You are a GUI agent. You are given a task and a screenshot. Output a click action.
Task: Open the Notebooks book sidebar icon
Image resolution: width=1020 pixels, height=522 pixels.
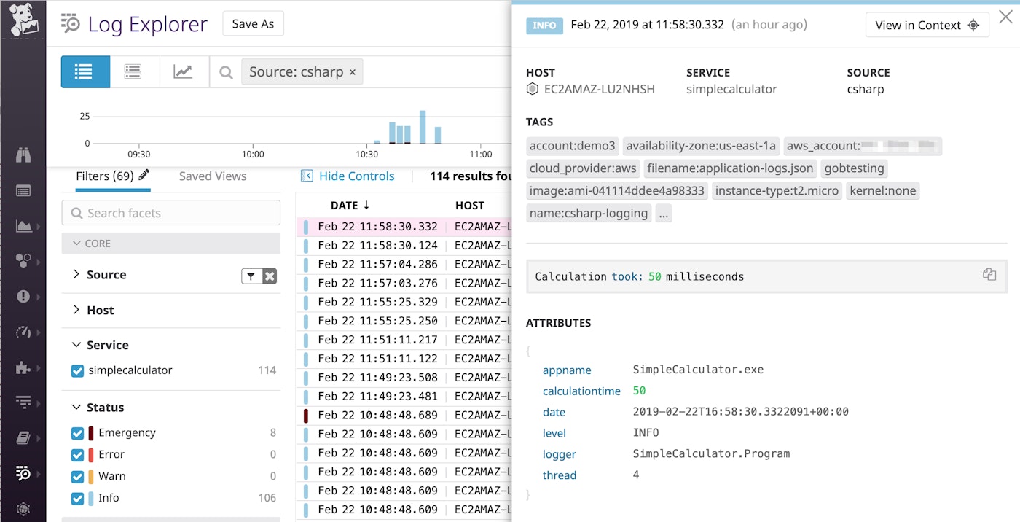click(23, 437)
